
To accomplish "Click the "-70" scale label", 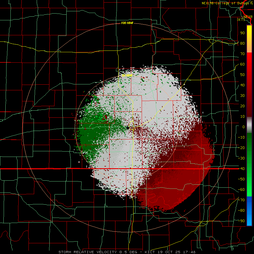I will click(x=241, y=200).
